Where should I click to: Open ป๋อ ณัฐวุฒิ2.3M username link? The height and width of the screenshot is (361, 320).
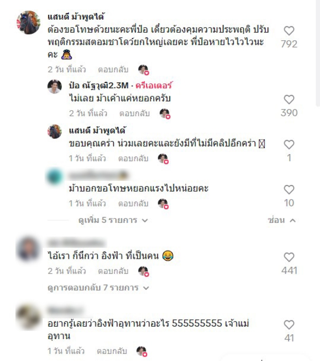pos(99,85)
